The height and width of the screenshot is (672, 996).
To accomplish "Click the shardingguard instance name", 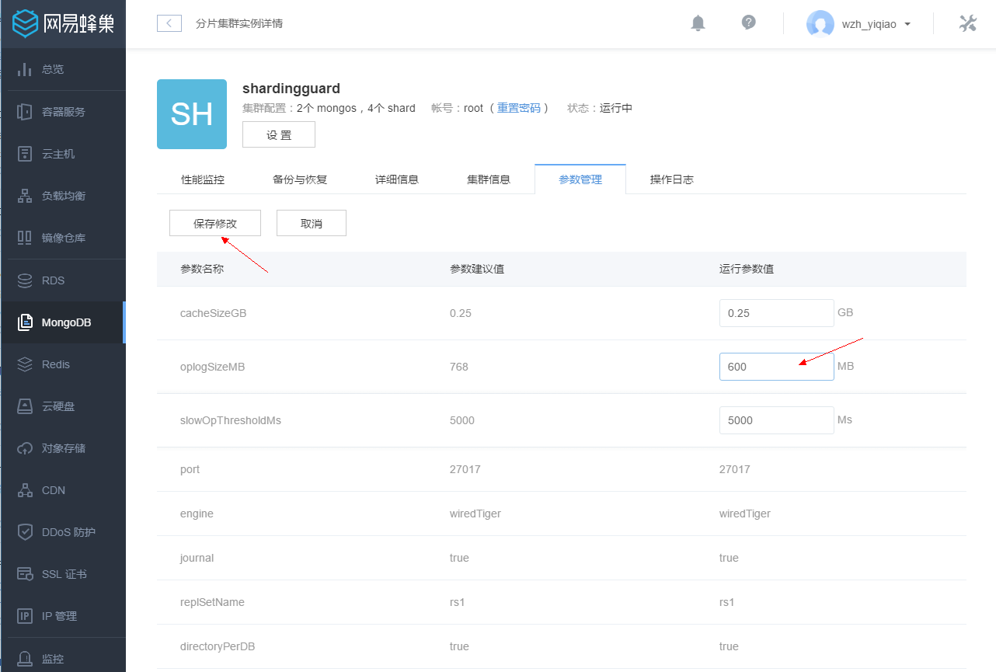I will 291,89.
